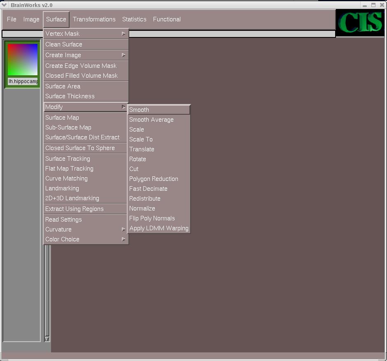The image size is (387, 361).
Task: Select Surface Map entry
Action: [86, 118]
